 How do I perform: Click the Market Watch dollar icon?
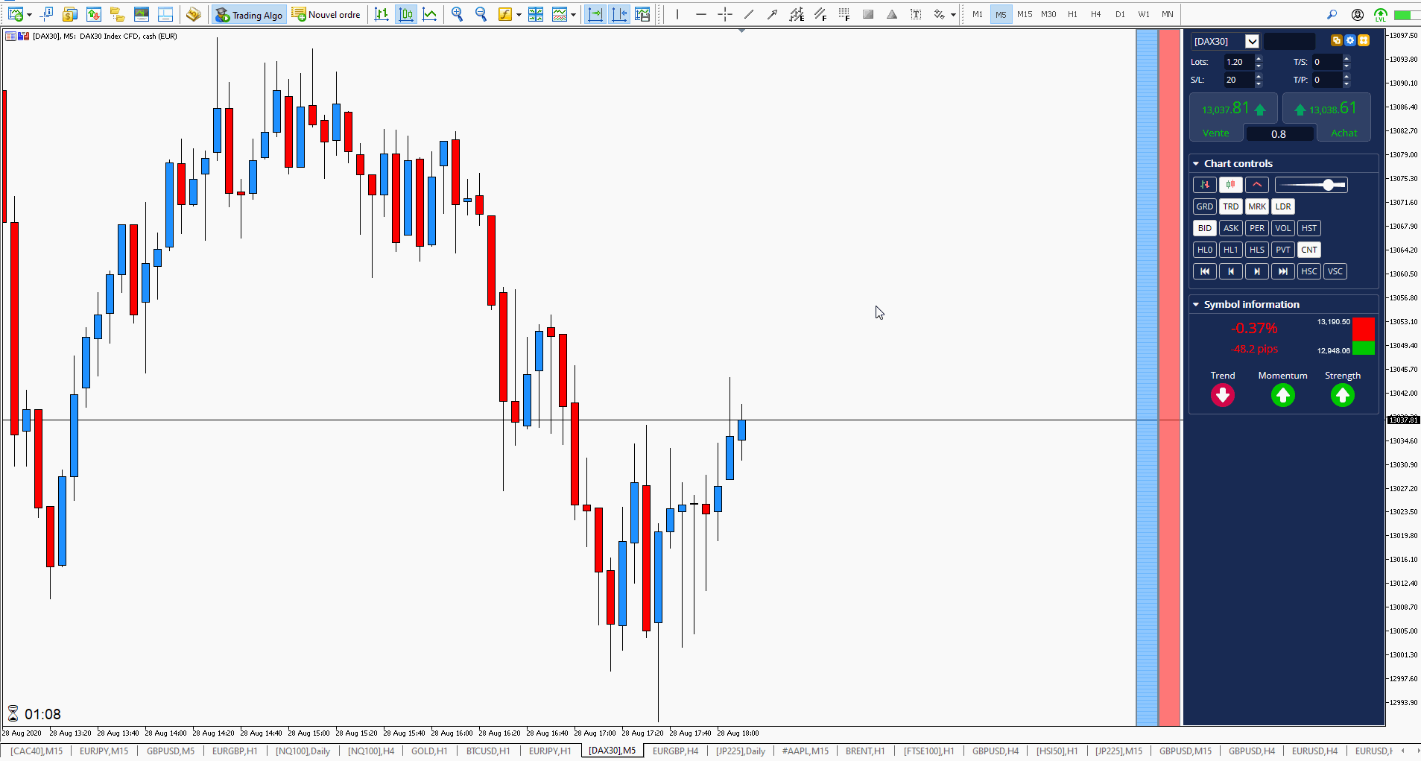point(70,14)
